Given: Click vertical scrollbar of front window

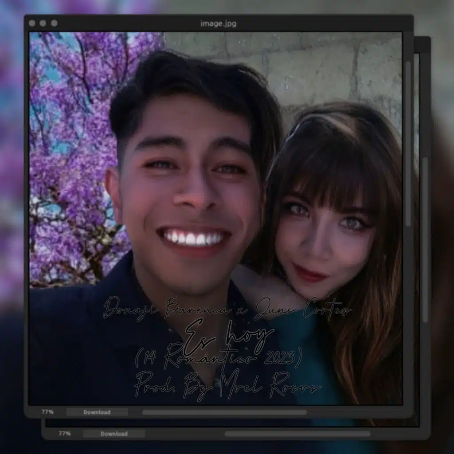Looking at the screenshot, I should (408, 144).
